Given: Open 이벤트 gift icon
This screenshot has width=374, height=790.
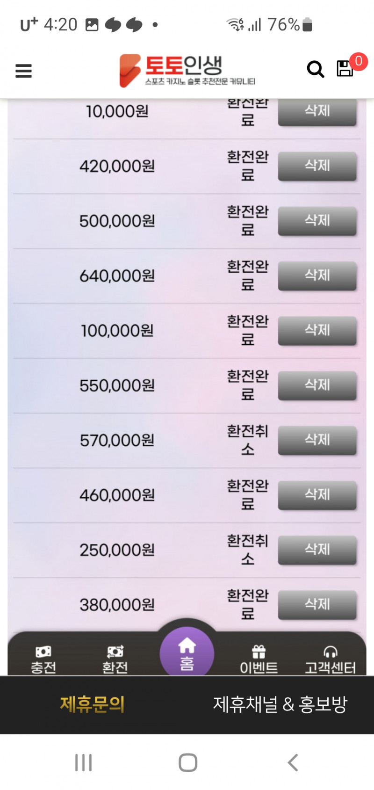Looking at the screenshot, I should point(259,660).
